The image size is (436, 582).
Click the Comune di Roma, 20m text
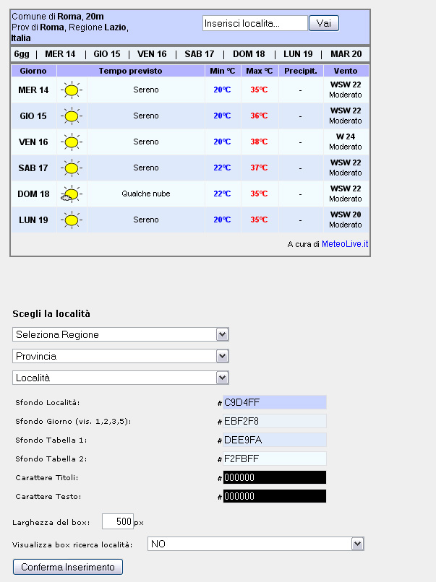point(58,17)
